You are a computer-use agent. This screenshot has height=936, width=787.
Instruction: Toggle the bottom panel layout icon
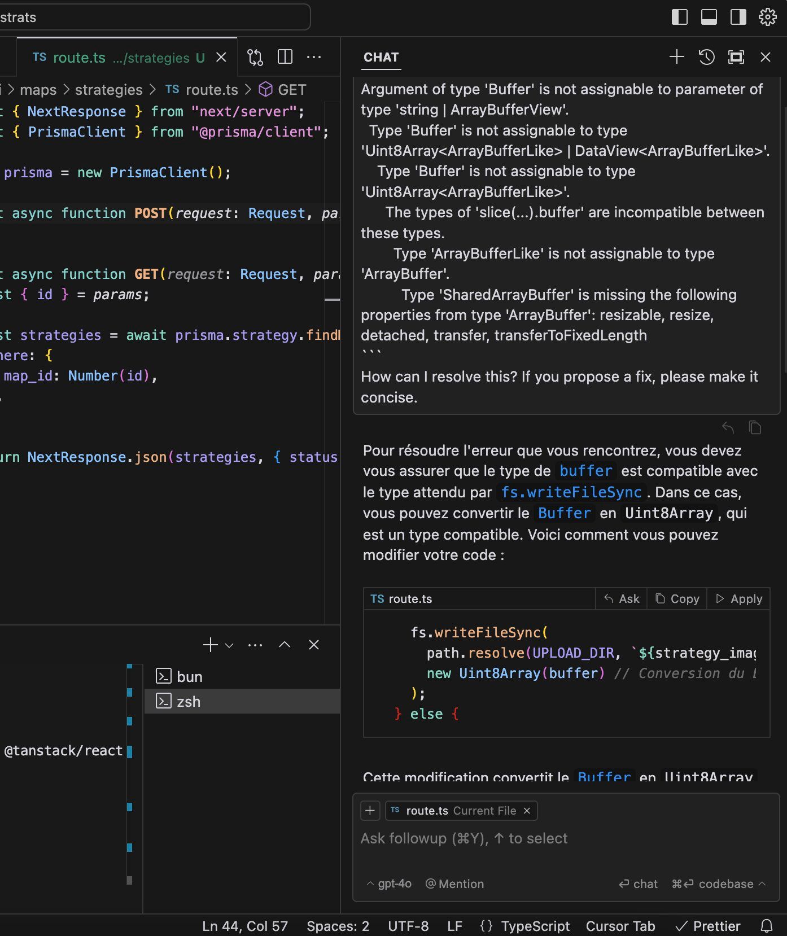[x=709, y=17]
